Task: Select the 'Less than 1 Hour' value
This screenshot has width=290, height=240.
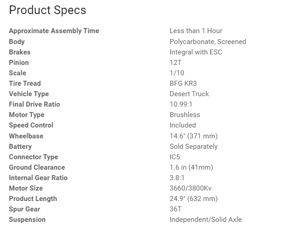Action: (196, 31)
